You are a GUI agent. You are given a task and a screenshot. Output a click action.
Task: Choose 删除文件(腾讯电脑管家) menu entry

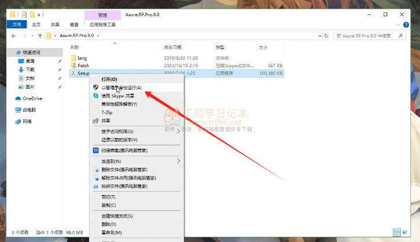coord(137,170)
